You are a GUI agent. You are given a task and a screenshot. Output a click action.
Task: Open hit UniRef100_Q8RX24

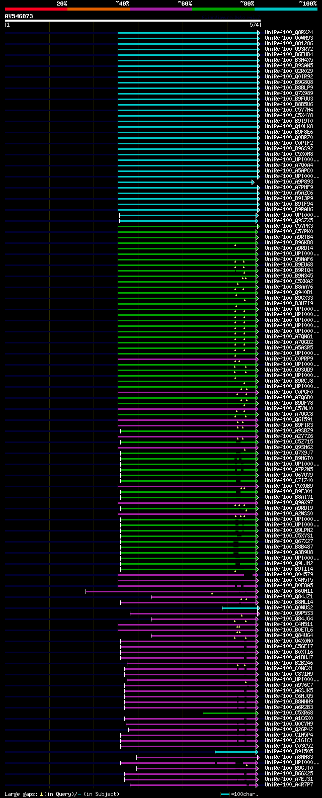click(290, 32)
